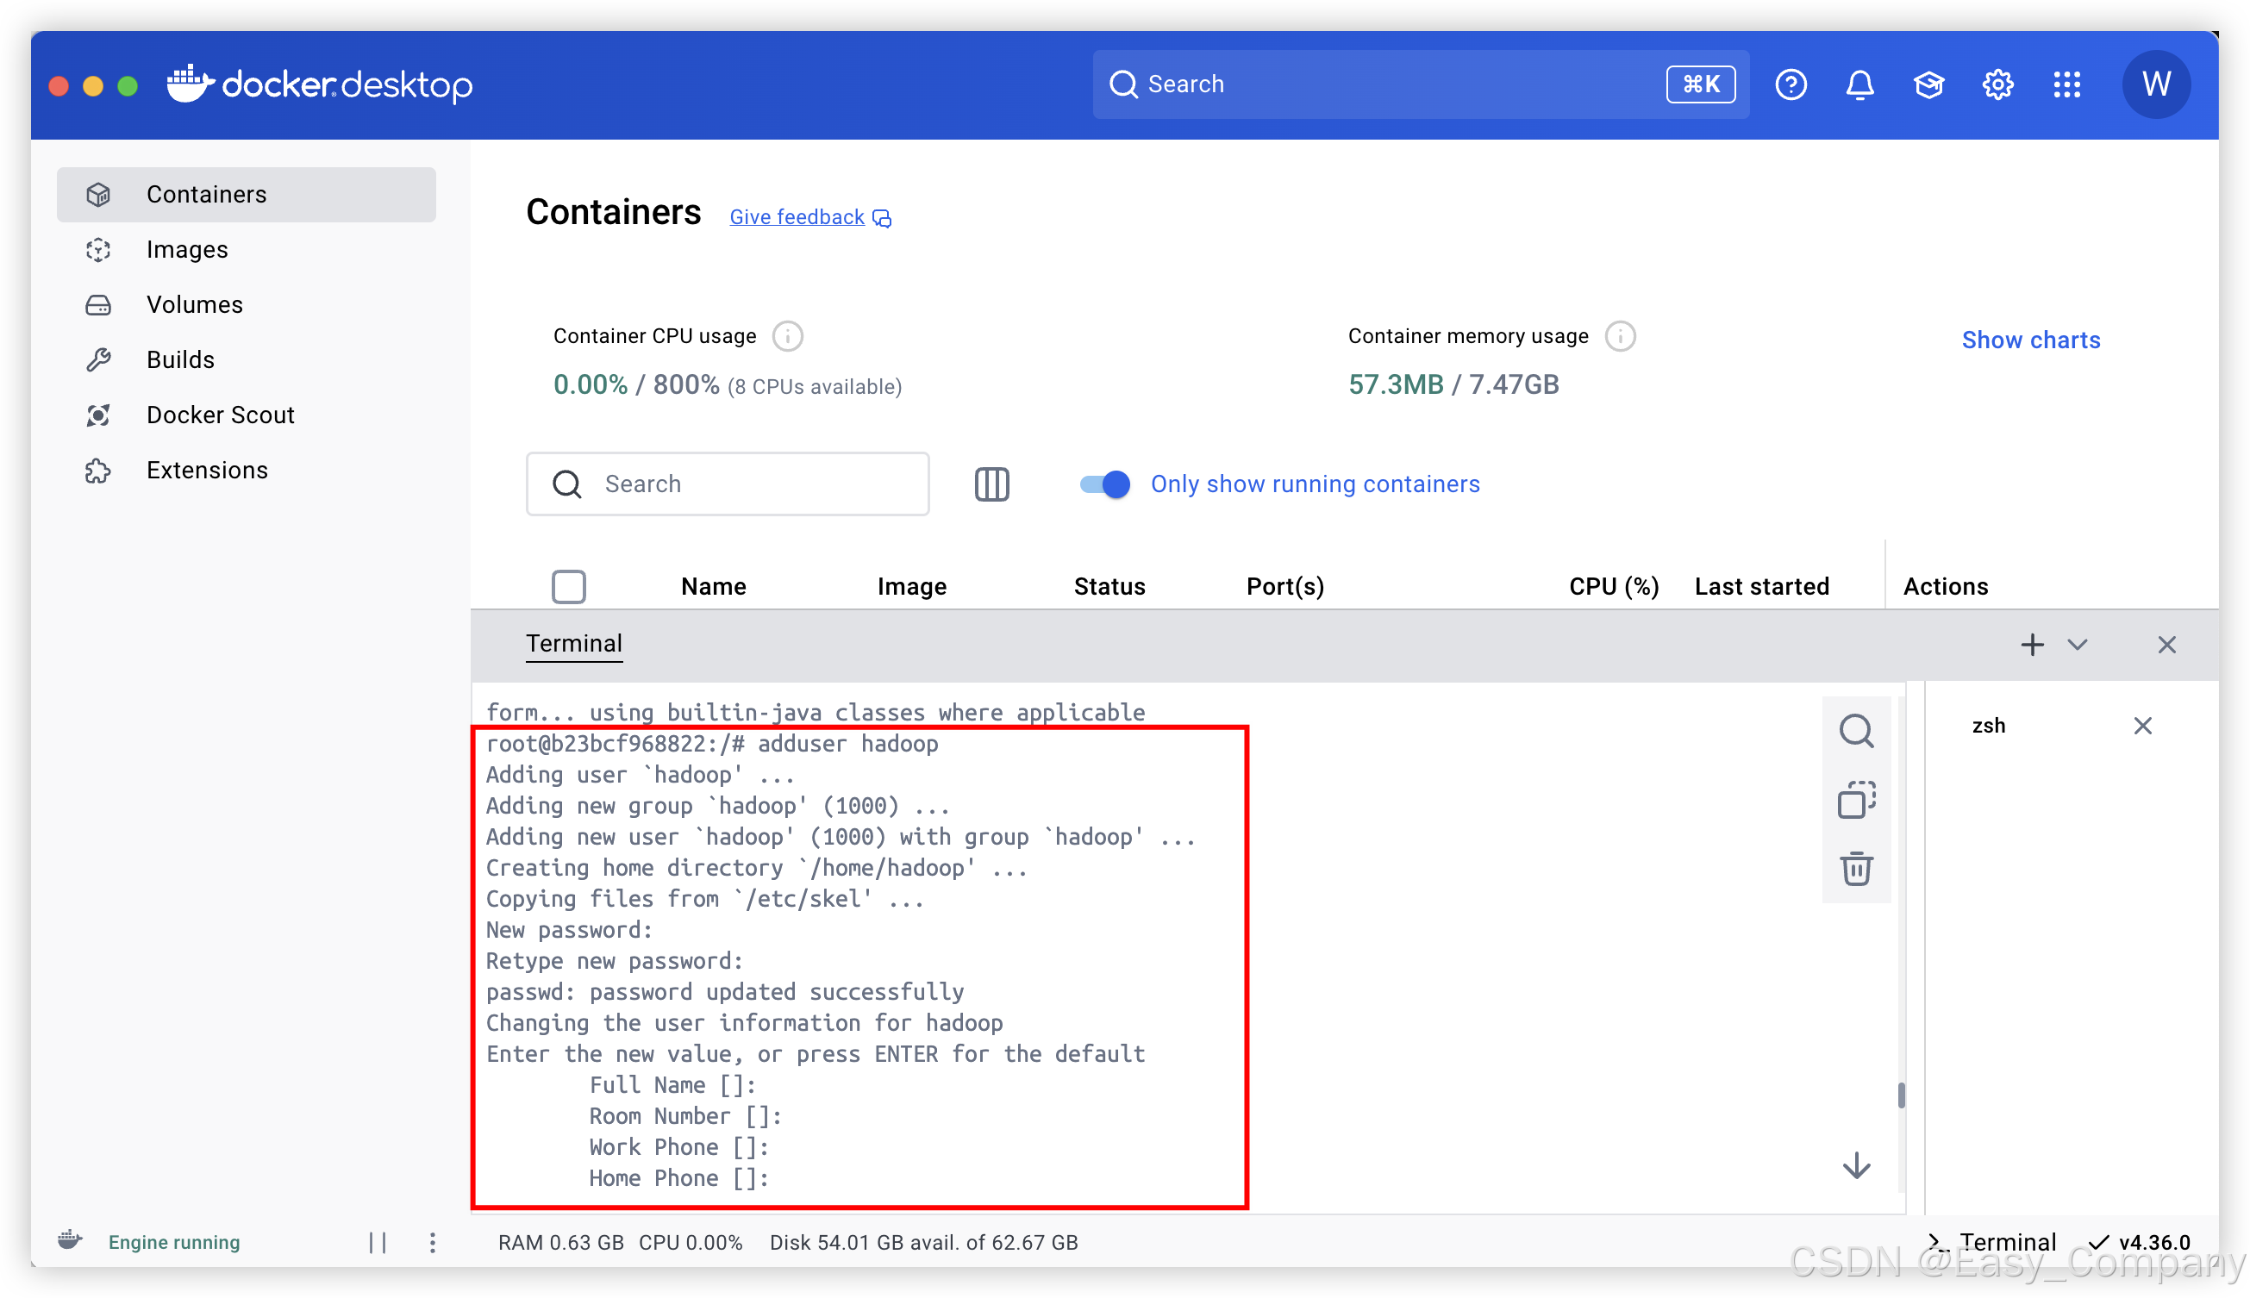Sort by the Last started column header

(1760, 587)
